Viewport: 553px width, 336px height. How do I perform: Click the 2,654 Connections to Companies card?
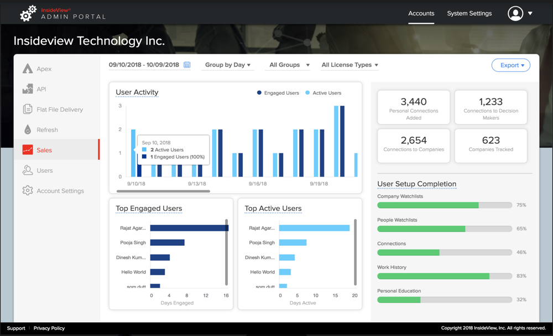pos(414,146)
